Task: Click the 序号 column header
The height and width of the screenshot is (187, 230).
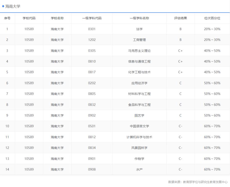Action: (7, 18)
